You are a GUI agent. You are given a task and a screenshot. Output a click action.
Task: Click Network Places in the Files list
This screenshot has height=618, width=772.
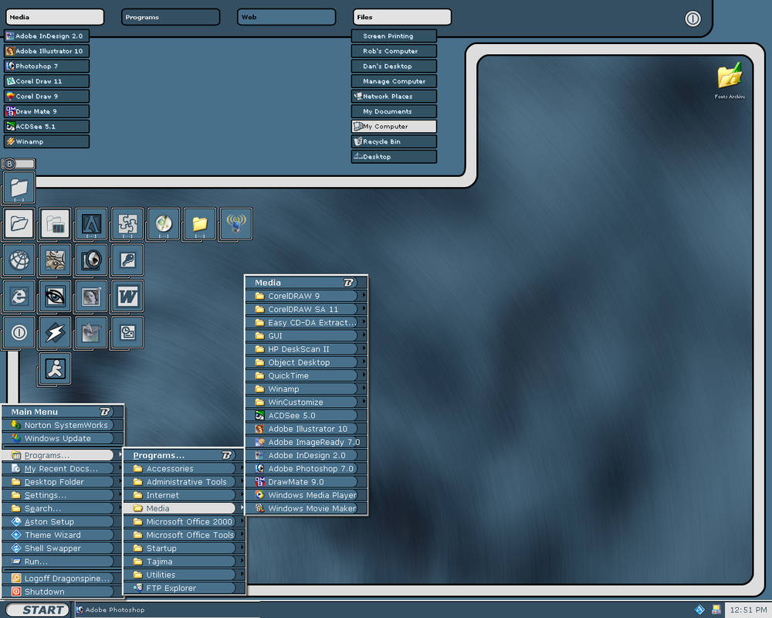394,96
